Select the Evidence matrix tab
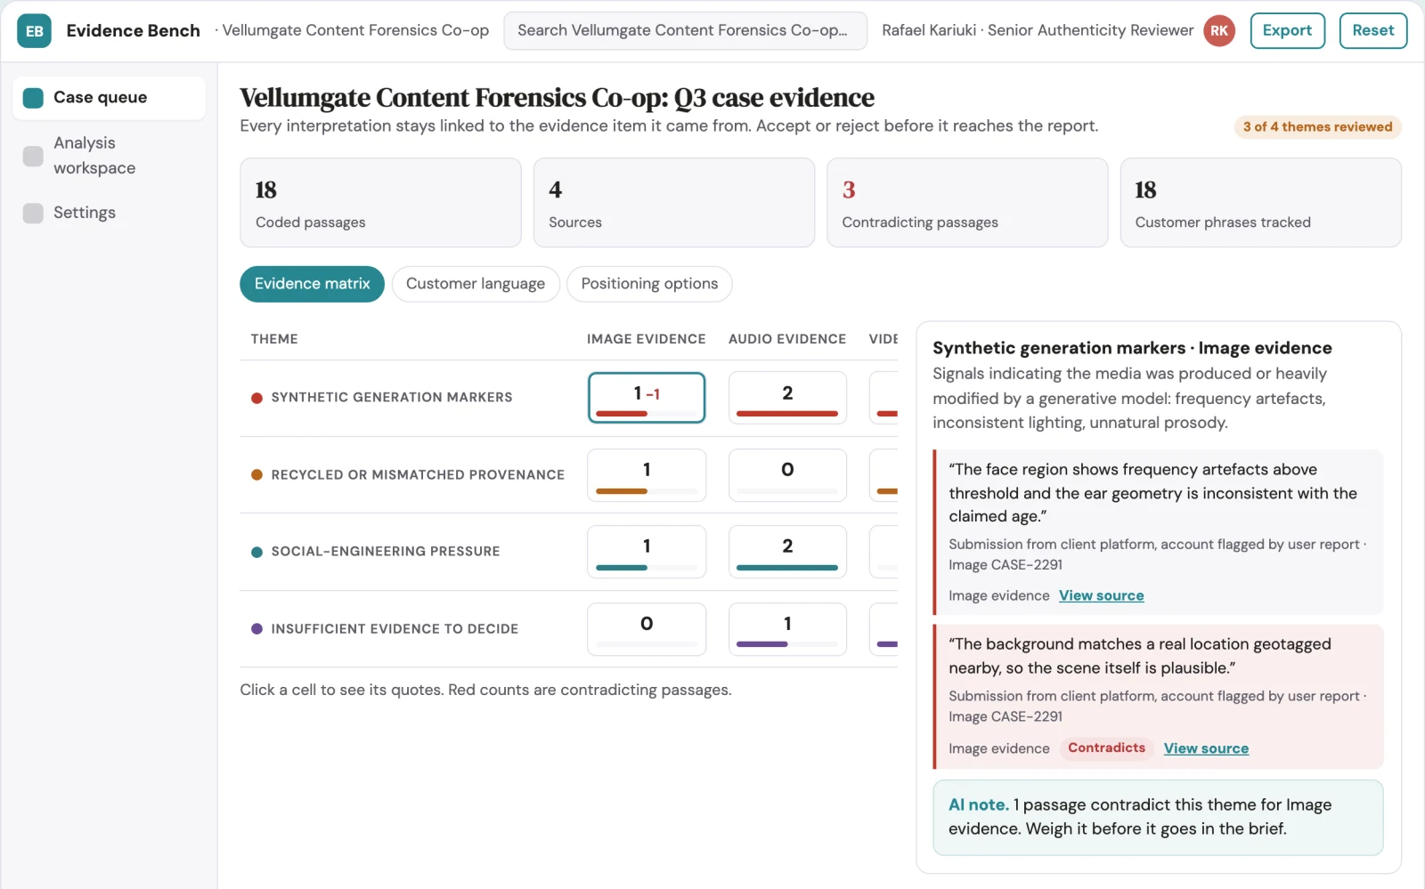The width and height of the screenshot is (1425, 889). coord(312,284)
